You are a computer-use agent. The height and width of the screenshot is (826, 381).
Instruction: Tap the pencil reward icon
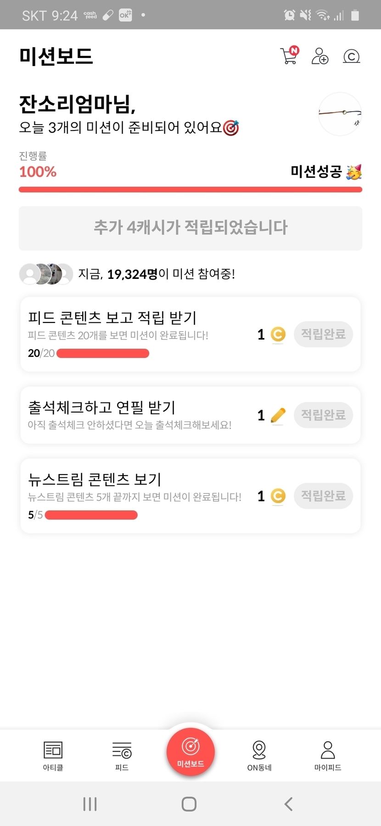[x=278, y=415]
